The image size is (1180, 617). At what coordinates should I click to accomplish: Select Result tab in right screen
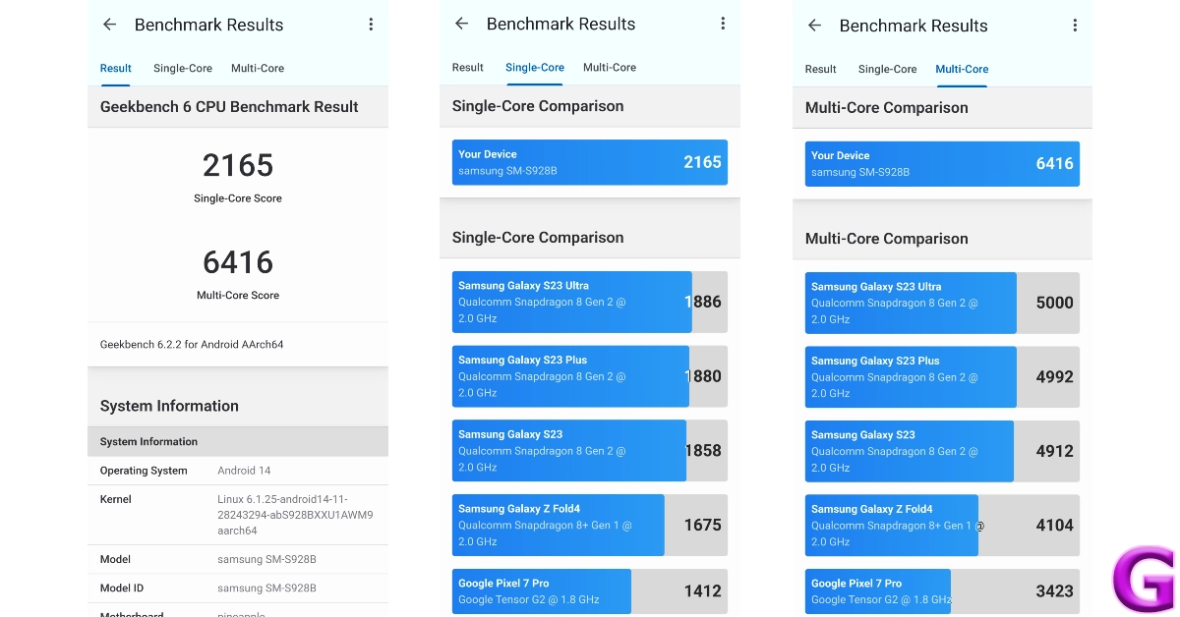click(820, 69)
